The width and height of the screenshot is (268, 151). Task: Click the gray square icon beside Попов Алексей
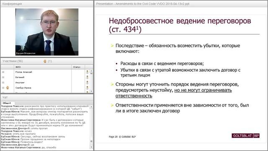3,72
